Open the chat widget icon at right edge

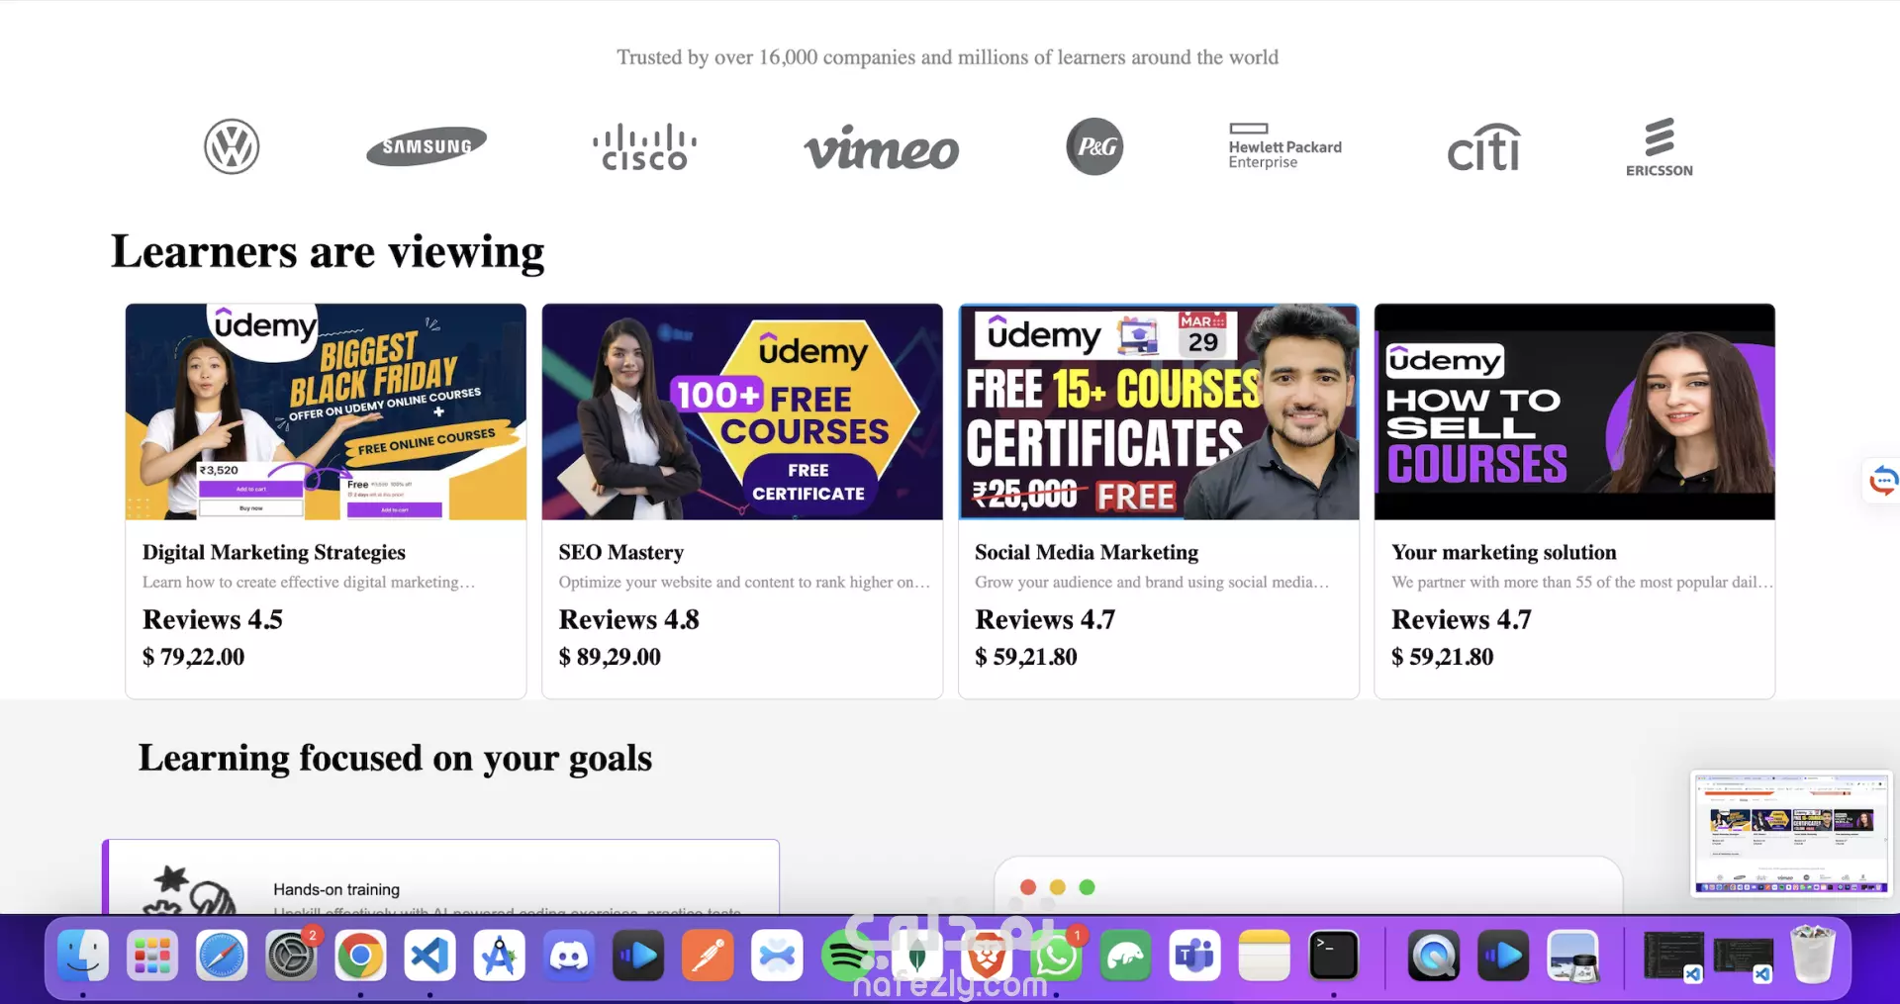[1882, 482]
